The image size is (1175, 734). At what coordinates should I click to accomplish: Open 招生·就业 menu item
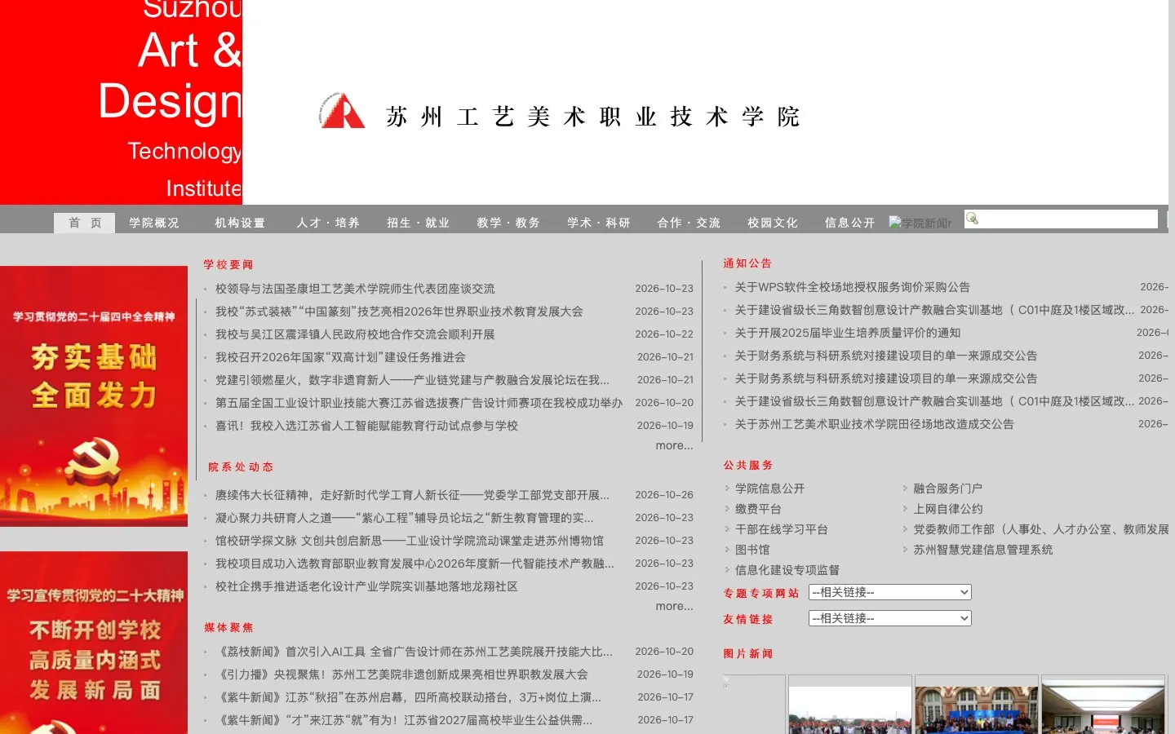(x=418, y=223)
